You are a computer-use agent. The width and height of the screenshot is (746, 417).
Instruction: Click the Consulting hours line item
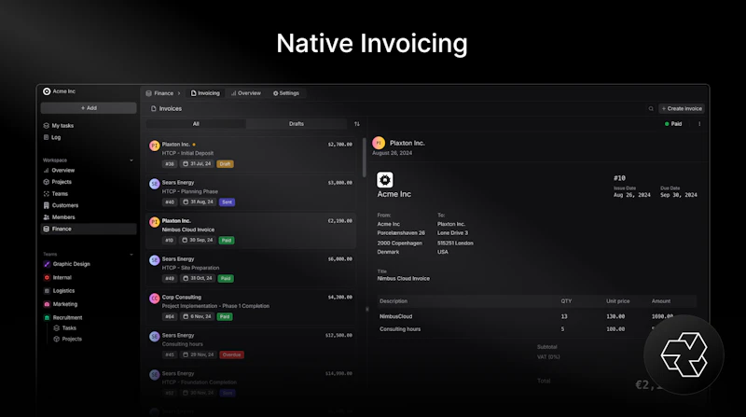537,329
